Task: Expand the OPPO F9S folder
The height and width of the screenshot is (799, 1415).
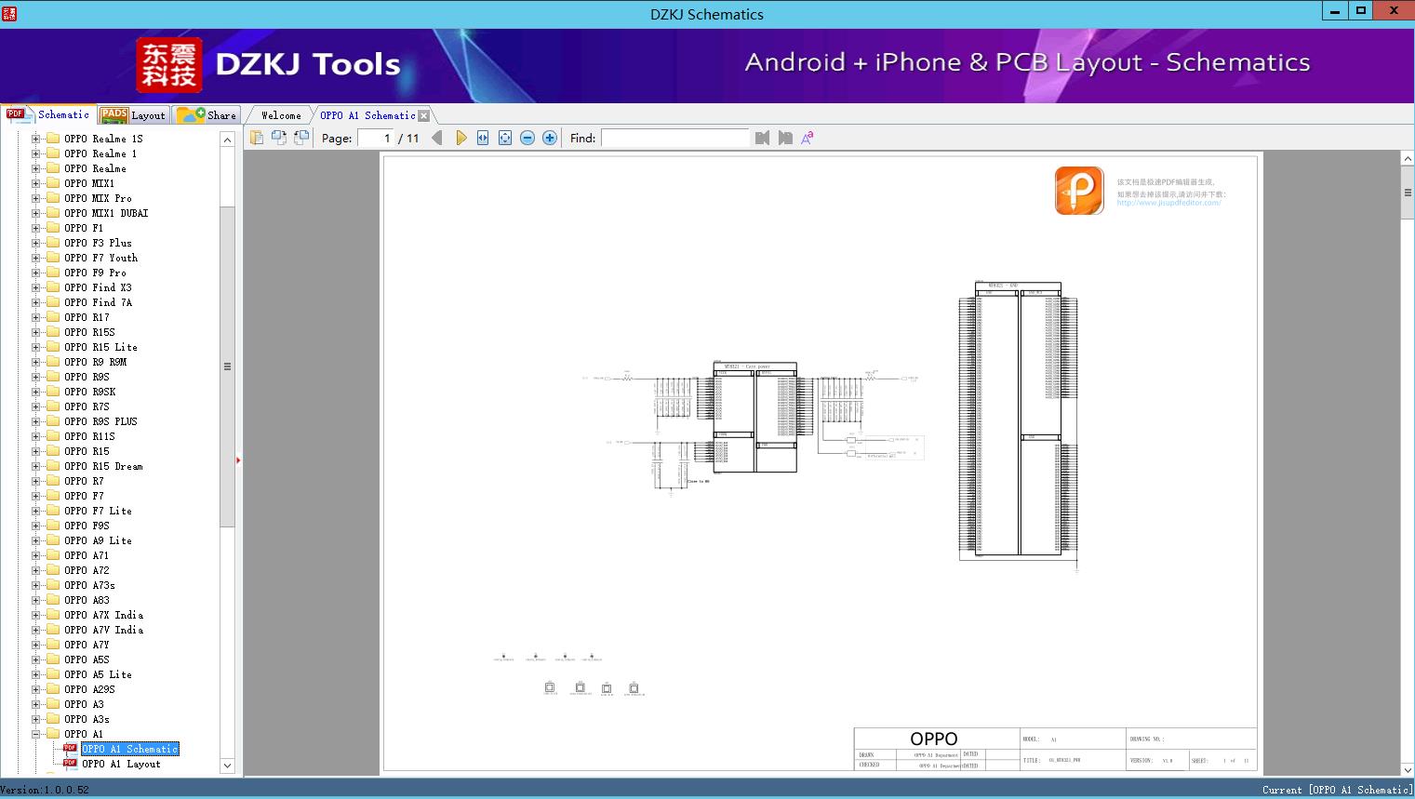Action: [x=35, y=526]
